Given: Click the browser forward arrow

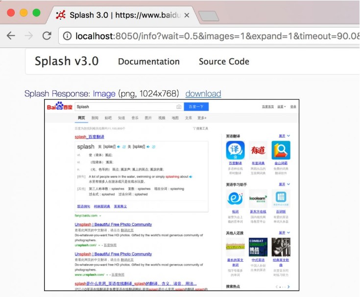Looking at the screenshot, I should coord(29,36).
